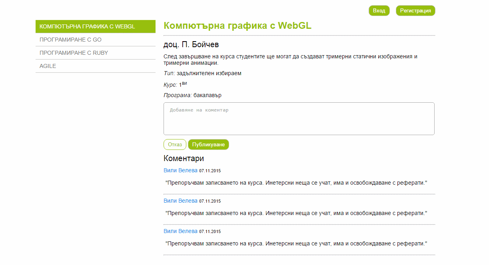Screen dimensions: 489x265
Task: Click Вили Велева author link on second comment
Action: (x=180, y=201)
